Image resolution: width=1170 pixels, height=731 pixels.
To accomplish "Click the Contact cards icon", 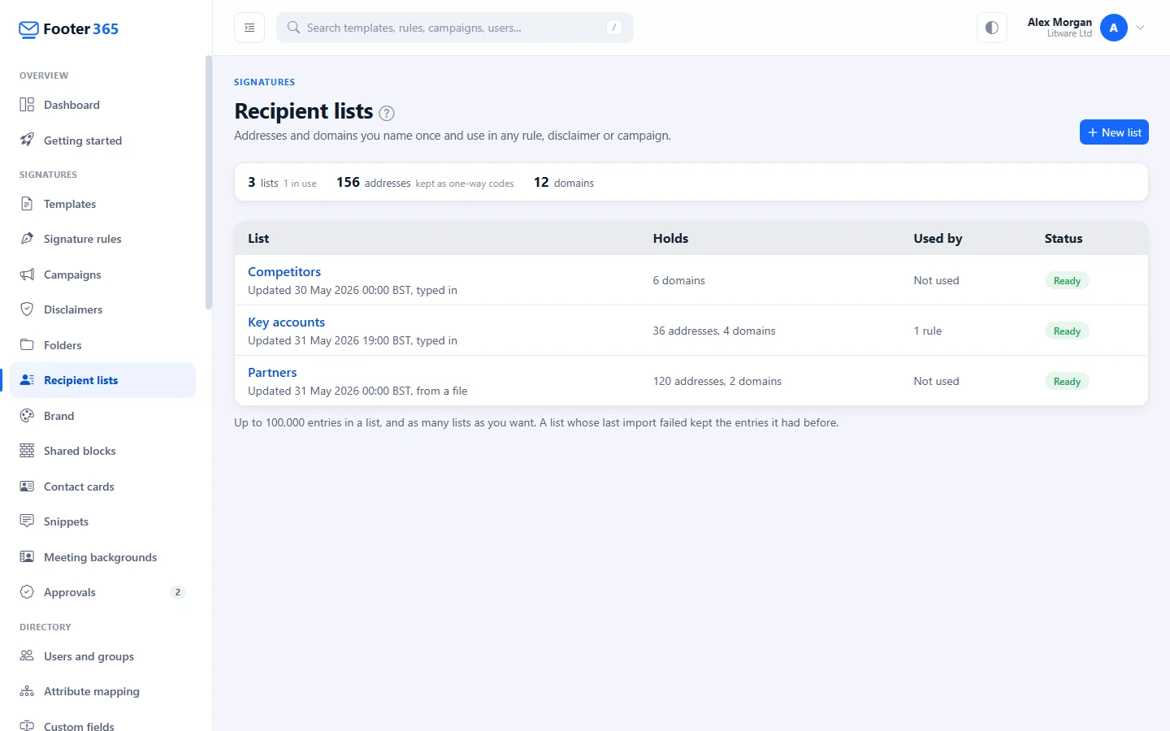I will pyautogui.click(x=27, y=487).
